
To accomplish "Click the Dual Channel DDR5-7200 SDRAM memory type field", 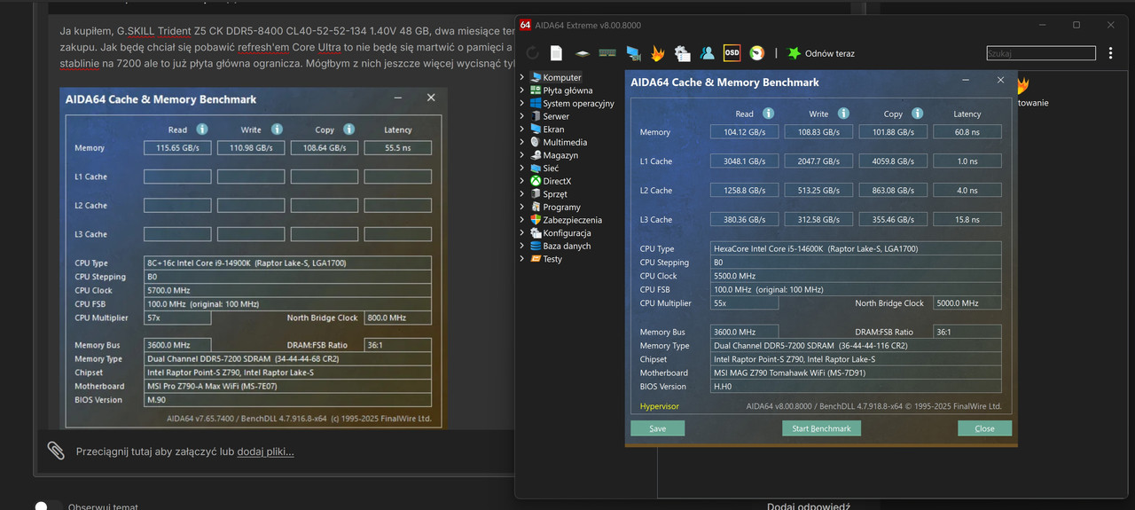I will click(856, 346).
